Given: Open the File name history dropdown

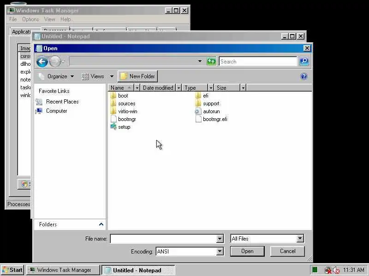Looking at the screenshot, I should click(220, 239).
